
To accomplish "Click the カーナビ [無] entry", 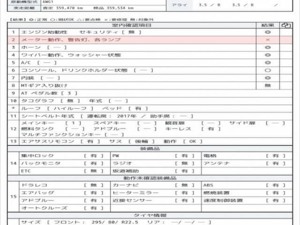I will coord(153,185).
